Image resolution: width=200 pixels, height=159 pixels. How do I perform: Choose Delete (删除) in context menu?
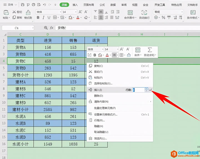pyautogui.click(x=120, y=96)
